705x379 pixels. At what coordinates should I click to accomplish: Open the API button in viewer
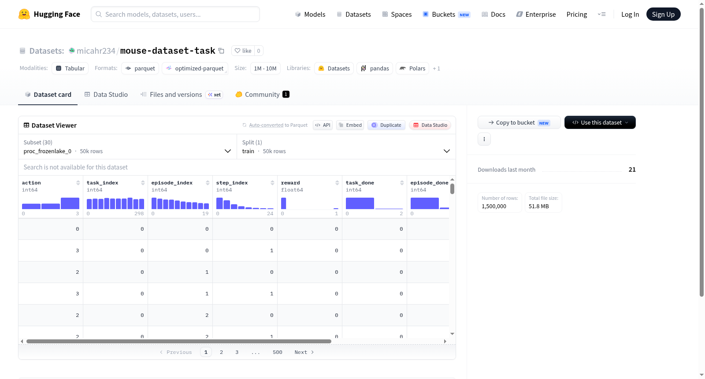point(323,125)
